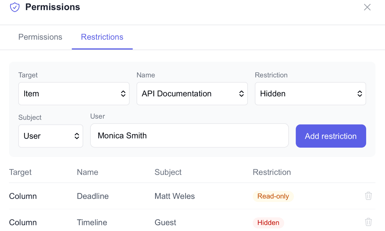This screenshot has height=231, width=385.
Task: Expand the Name dropdown showing API Documentation
Action: [x=192, y=94]
